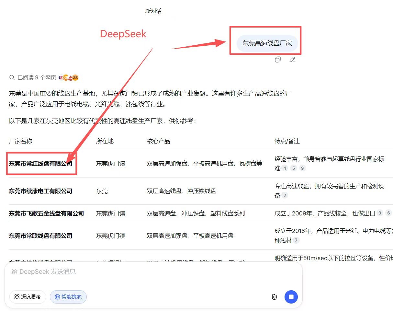
Task: Click the 新对话 conversation title
Action: coord(153,11)
